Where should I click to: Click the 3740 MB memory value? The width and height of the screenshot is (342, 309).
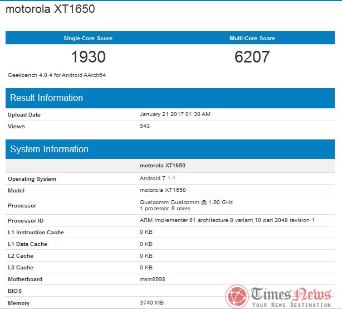tap(152, 303)
